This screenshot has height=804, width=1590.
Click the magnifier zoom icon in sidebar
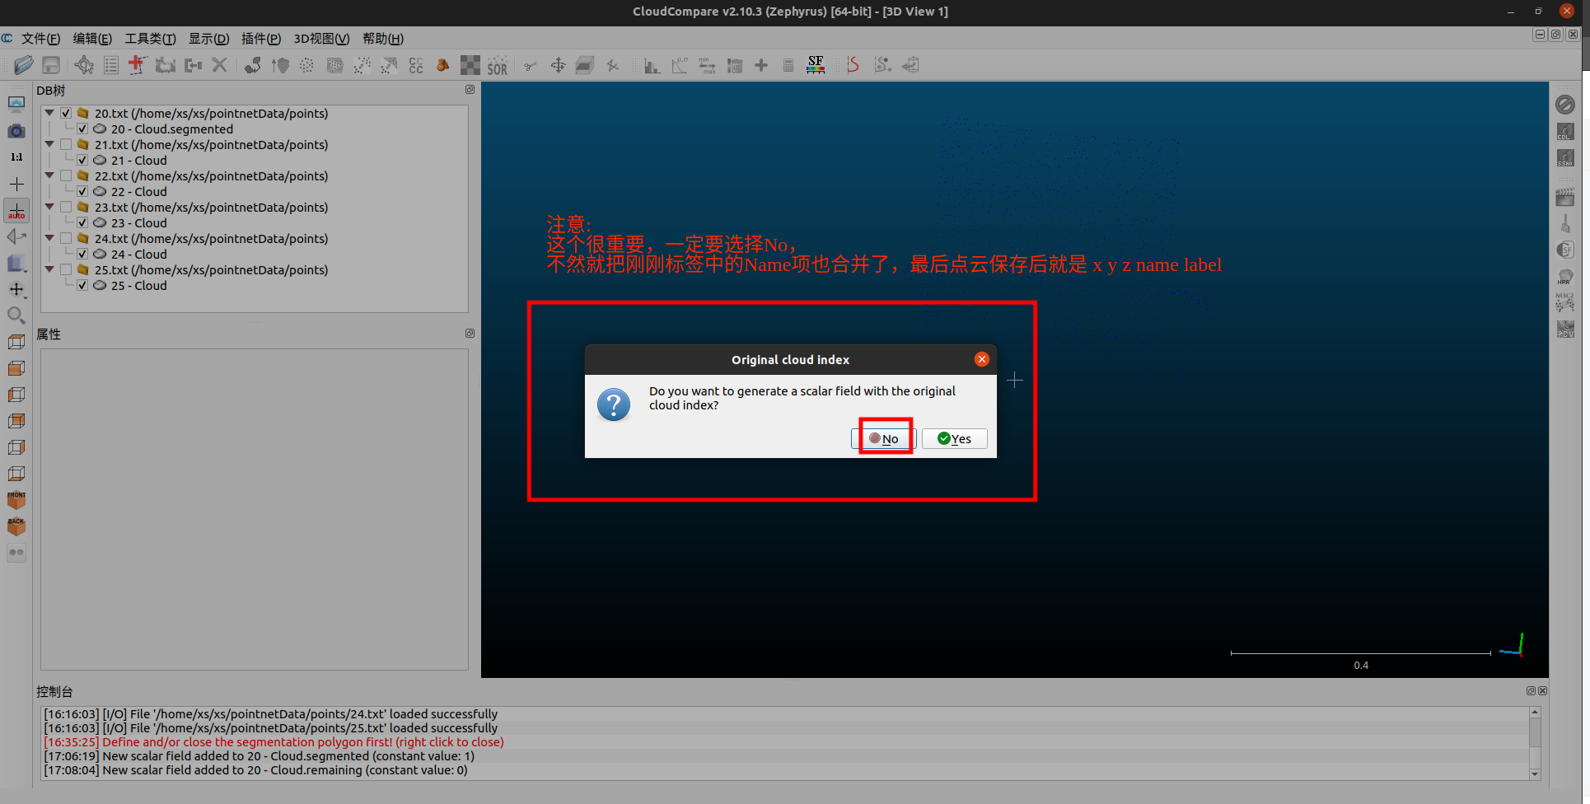(x=16, y=316)
